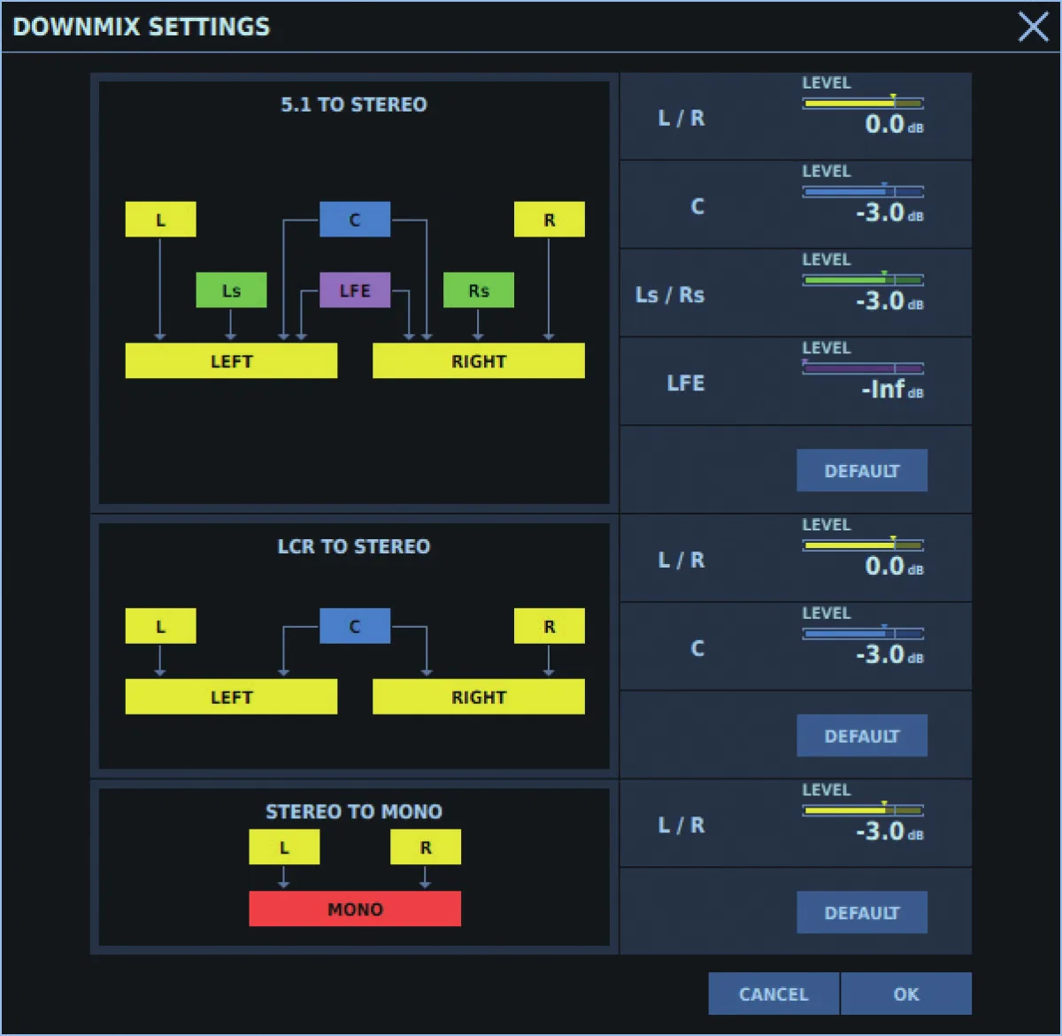Reset Stereo to Mono with its DEFAULT button
1062x1036 pixels.
[862, 912]
